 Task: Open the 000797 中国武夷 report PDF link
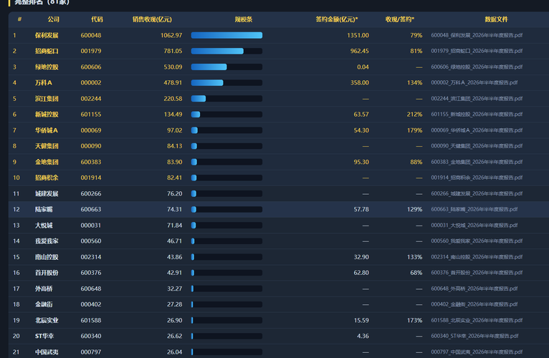click(477, 352)
